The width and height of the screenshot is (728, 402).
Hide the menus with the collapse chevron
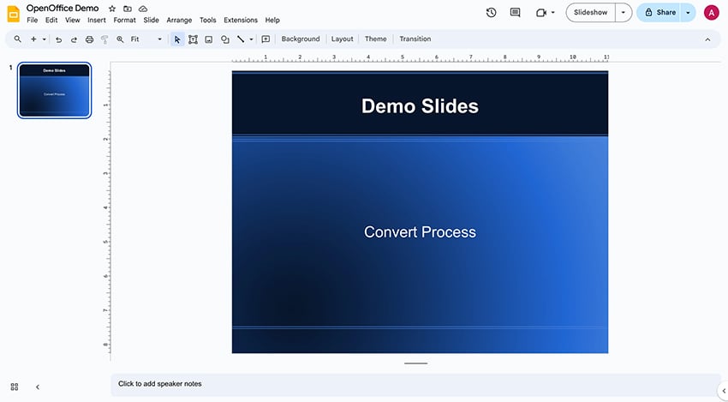coord(707,39)
